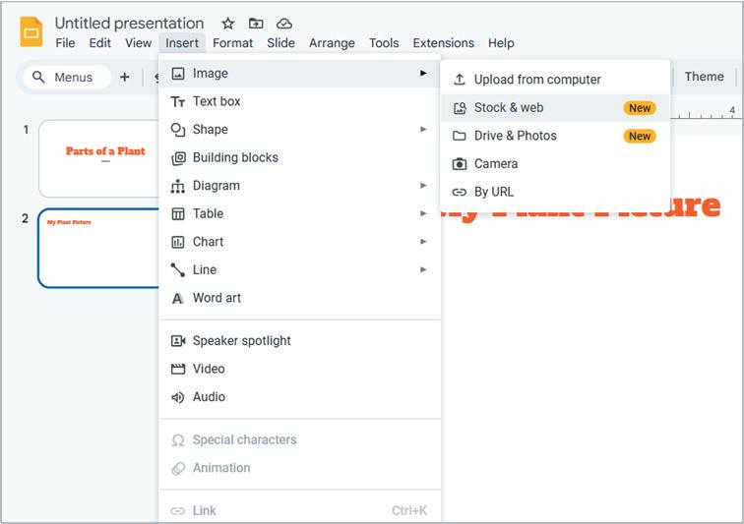Open the Extensions menu
This screenshot has width=744, height=524.
pos(443,43)
